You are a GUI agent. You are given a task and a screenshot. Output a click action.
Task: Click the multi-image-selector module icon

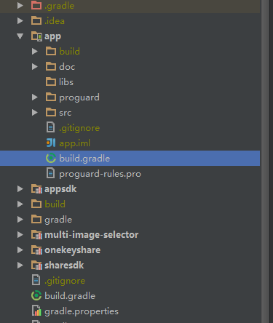(36, 235)
